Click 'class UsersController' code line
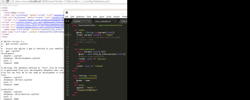Image resolution: width=250 pixels, height=100 pixels. pos(97,25)
